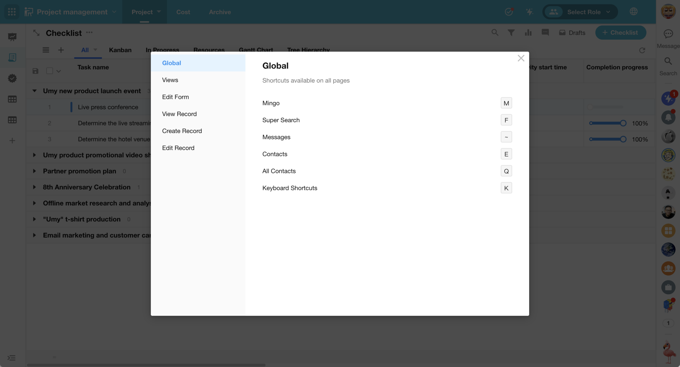Screen dimensions: 680x367
Task: Open the filter funnel icon
Action: pyautogui.click(x=511, y=33)
